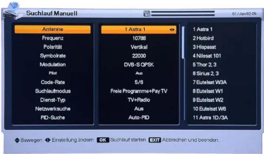
Task: Change the TV+Radio service type value
Action: 139,100
